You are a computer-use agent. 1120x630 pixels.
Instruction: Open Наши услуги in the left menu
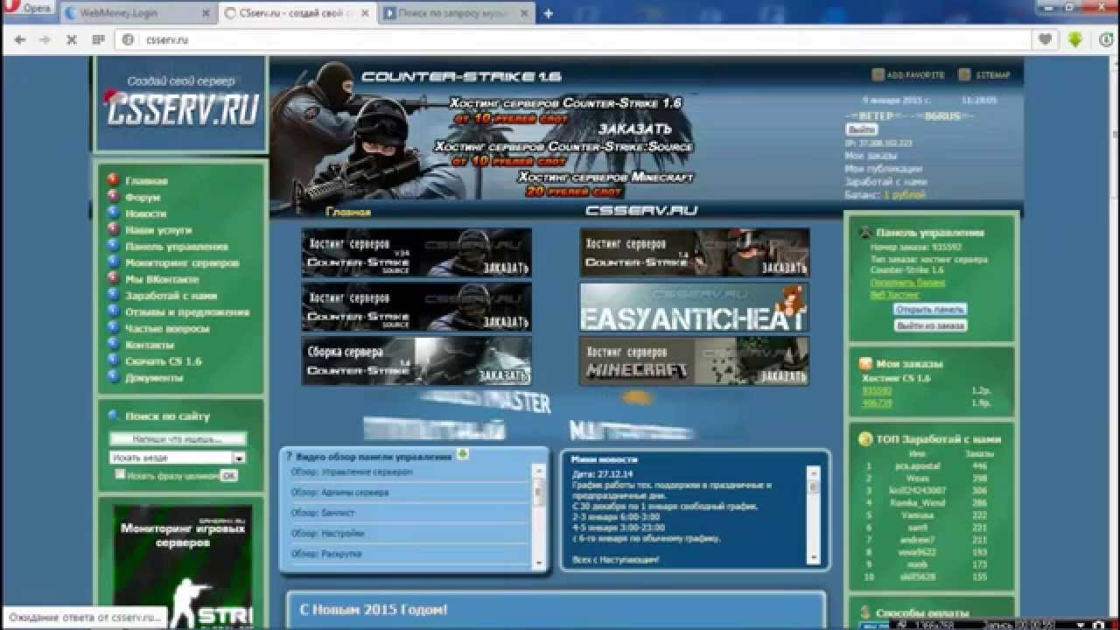158,230
